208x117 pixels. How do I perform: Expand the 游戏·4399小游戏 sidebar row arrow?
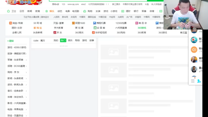[26, 47]
